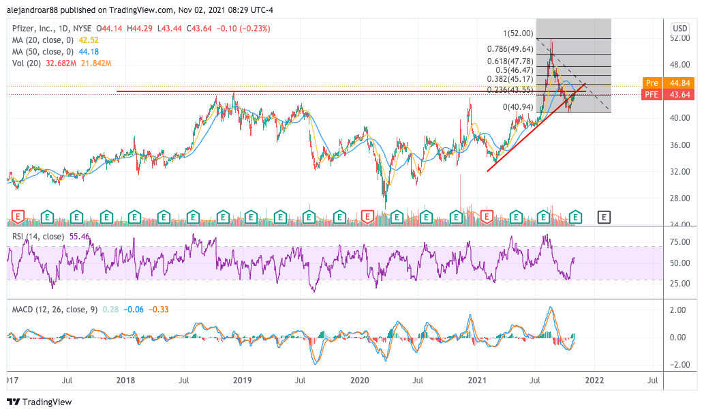The image size is (704, 414).
Task: Click the 25.00 RSI axis label
Action: (x=679, y=284)
